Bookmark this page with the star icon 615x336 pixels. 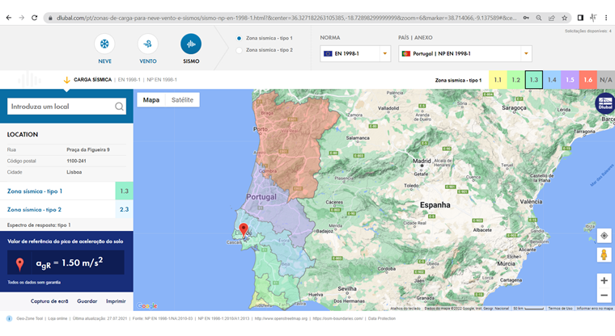pos(564,18)
